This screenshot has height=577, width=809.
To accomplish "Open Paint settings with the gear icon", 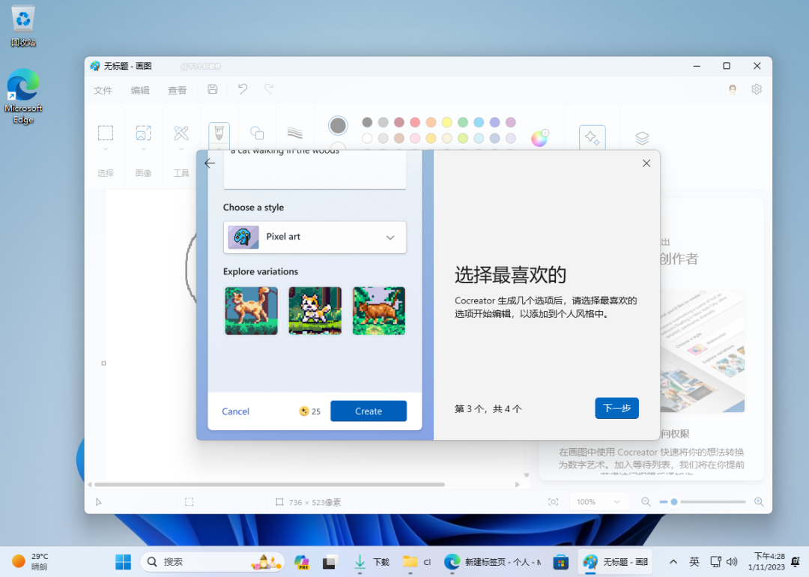I will coord(757,89).
